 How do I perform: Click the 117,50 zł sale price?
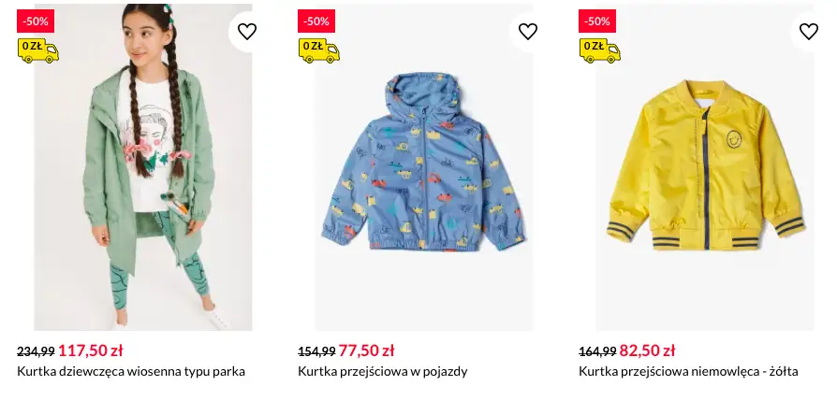tap(91, 350)
